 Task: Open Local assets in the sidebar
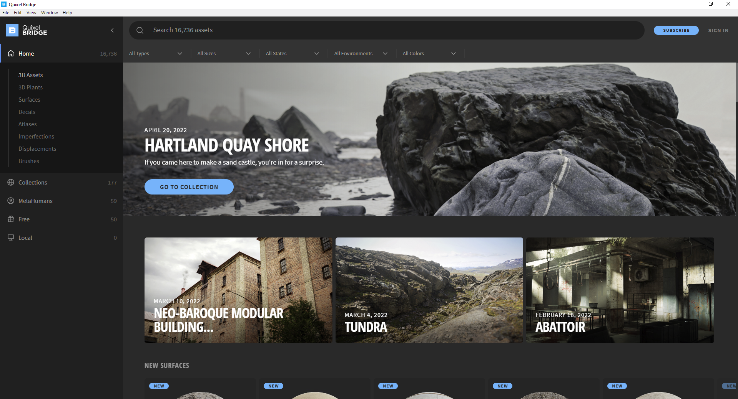point(61,237)
